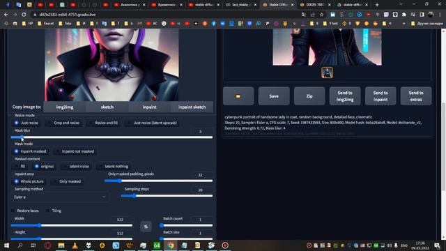Open the HP bookmark folder

[27, 24]
